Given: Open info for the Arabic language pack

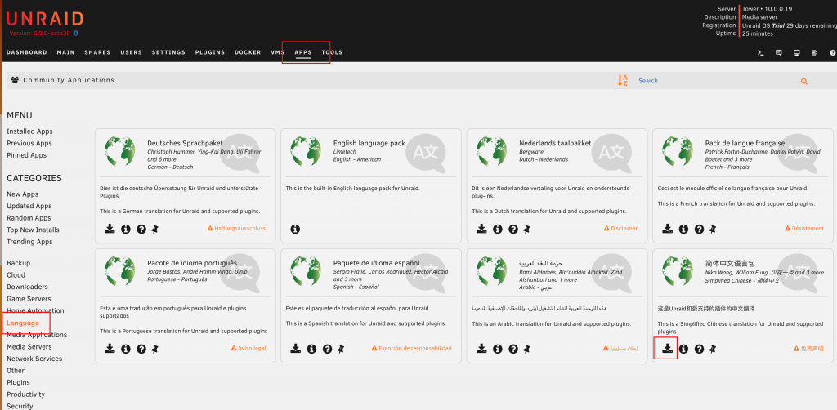Looking at the screenshot, I should coord(498,349).
